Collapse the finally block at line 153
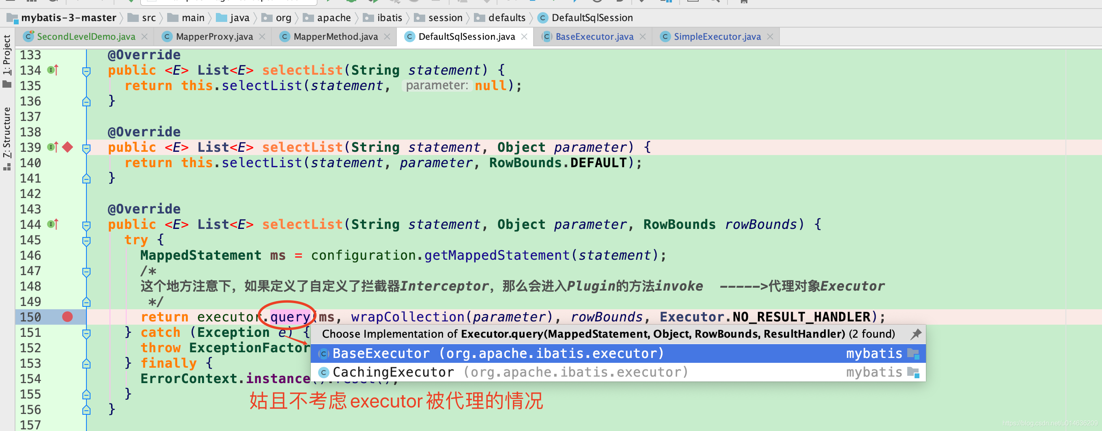This screenshot has width=1102, height=431. click(x=86, y=364)
